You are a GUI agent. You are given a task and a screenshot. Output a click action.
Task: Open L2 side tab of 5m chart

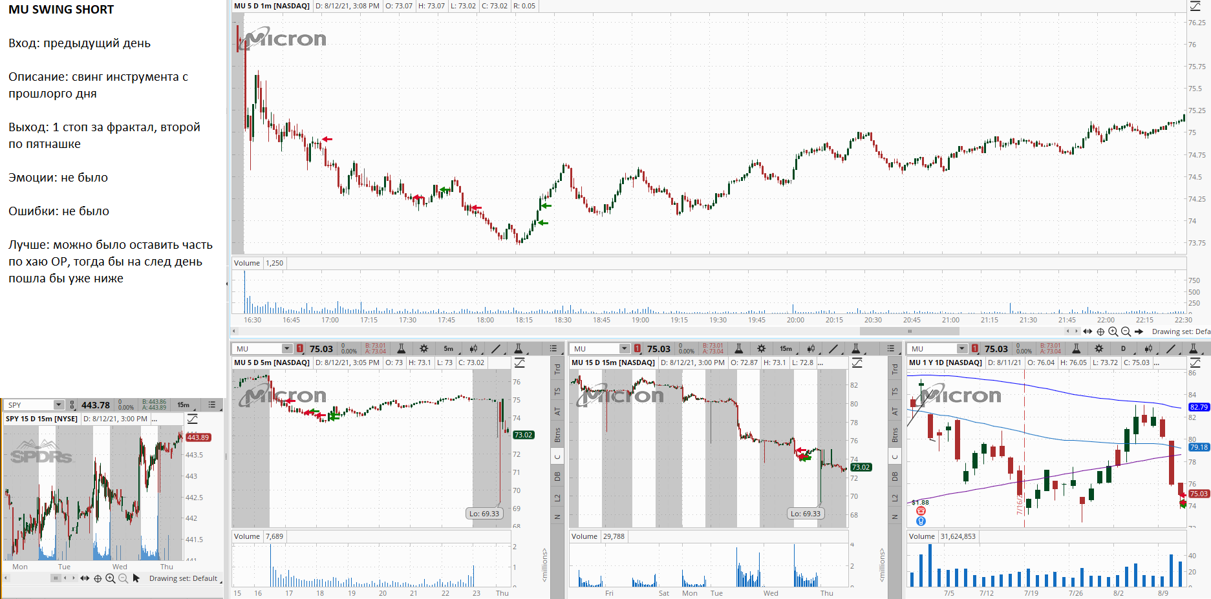click(x=557, y=498)
